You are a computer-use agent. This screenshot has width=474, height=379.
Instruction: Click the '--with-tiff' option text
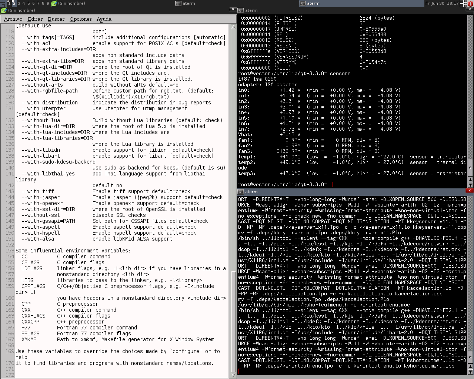click(38, 191)
